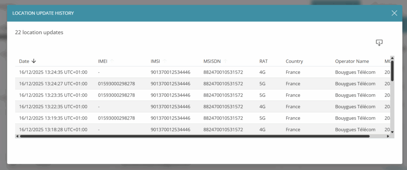Toggle Date column sort arrow
This screenshot has width=407, height=170.
click(34, 61)
